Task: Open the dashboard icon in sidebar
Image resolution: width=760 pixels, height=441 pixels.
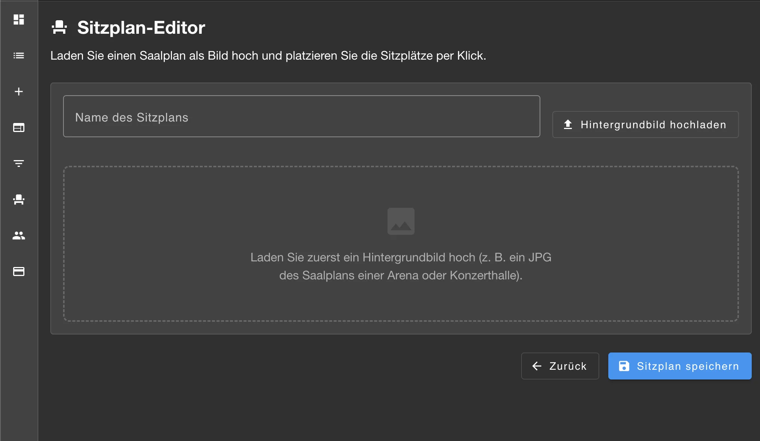Action: click(x=19, y=19)
